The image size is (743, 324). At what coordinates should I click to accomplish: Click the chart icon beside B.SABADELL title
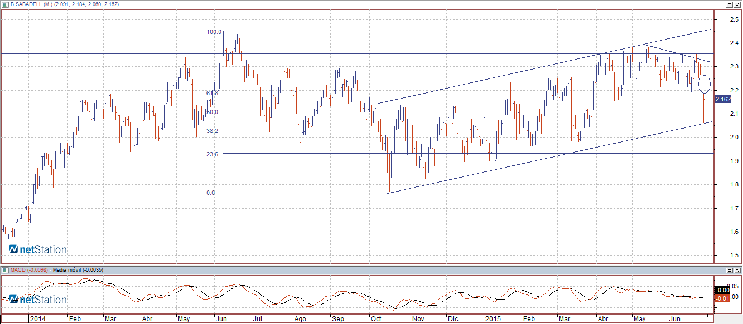pyautogui.click(x=5, y=4)
